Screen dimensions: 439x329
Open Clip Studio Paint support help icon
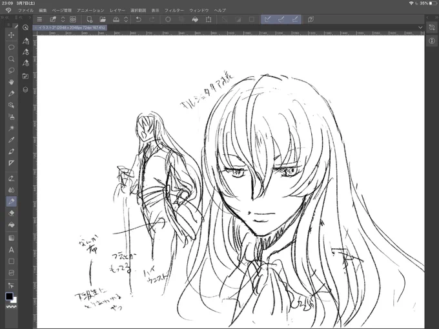click(x=311, y=19)
